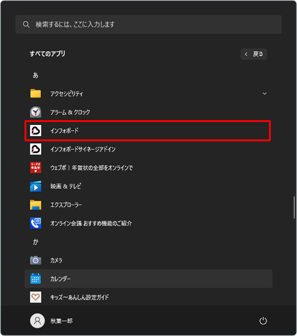Jump to the あ letter index header

coord(36,75)
